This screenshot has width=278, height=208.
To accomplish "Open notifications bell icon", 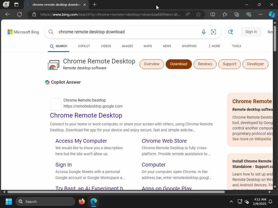I will pyautogui.click(x=271, y=201).
